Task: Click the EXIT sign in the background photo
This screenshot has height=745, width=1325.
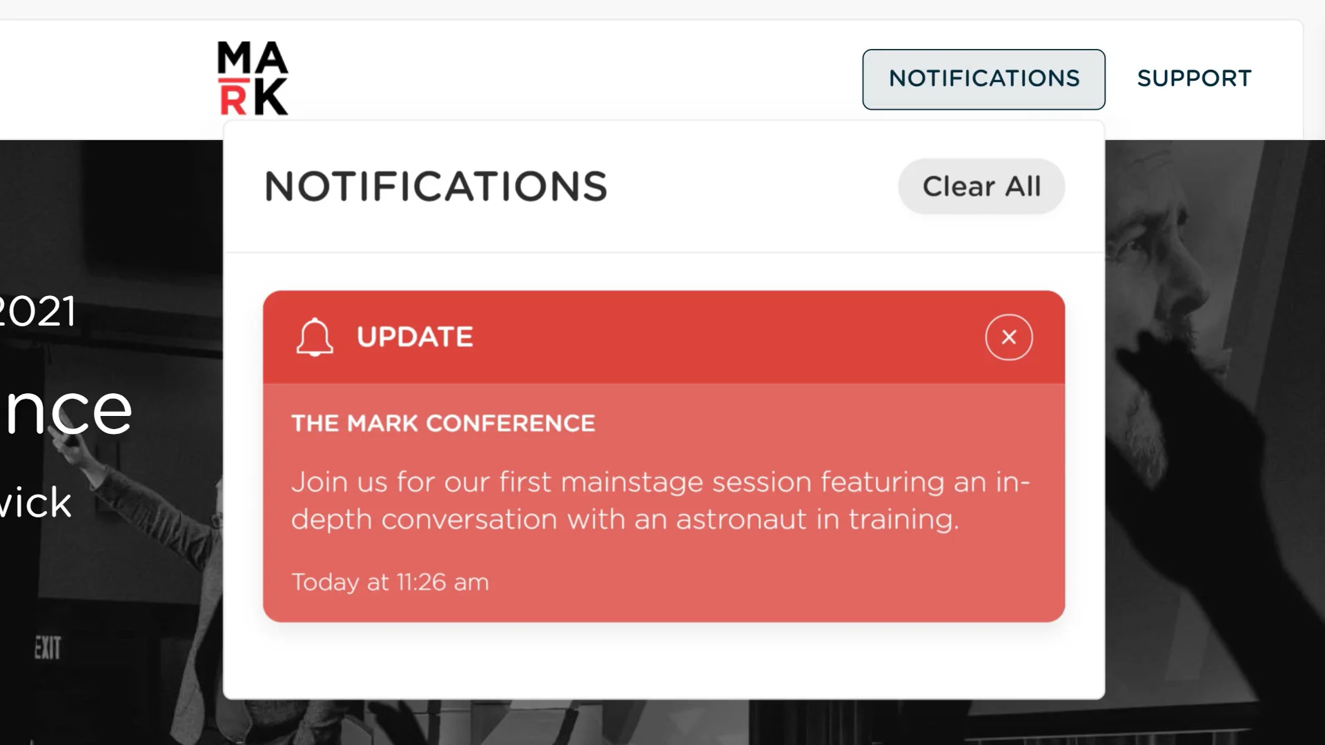Action: coord(48,648)
